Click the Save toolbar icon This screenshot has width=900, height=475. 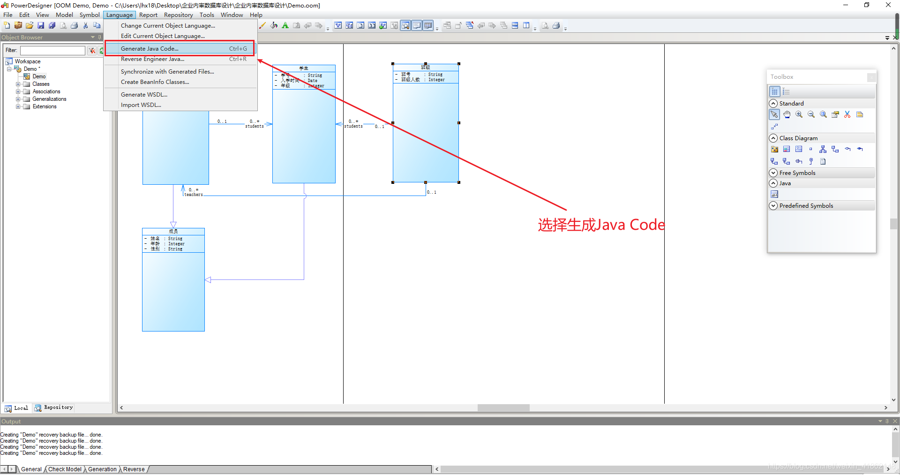click(41, 25)
